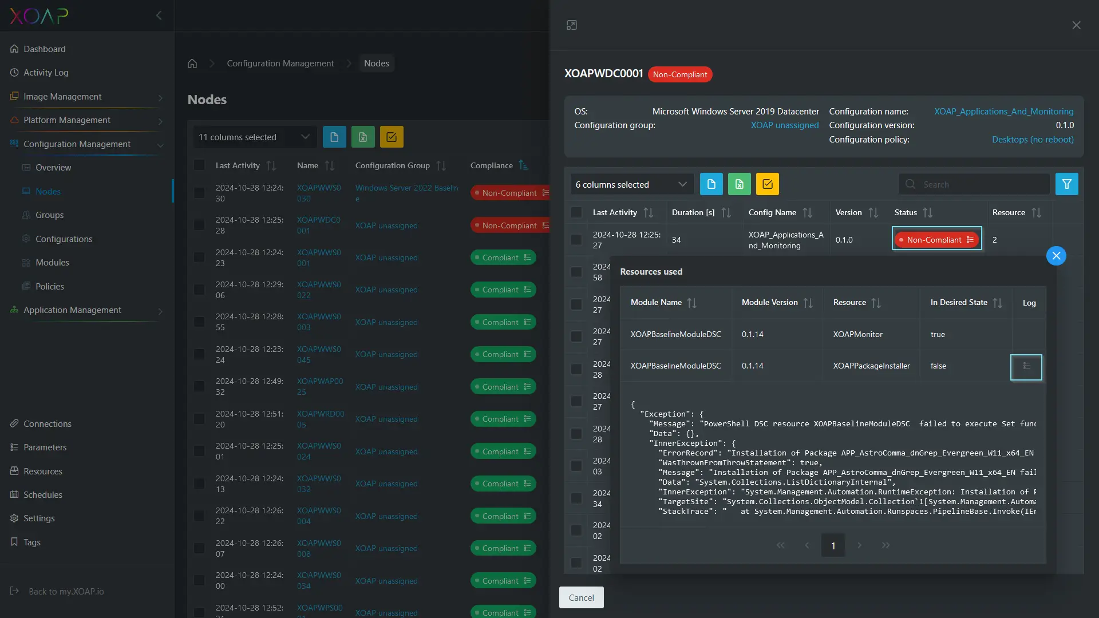Click Configuration Management breadcrumb
This screenshot has height=618, width=1099.
(x=280, y=64)
